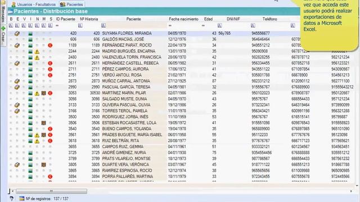Screen dimensions: 360x202
Task: Click the phone number 9354554456
Action: [x=262, y=153]
